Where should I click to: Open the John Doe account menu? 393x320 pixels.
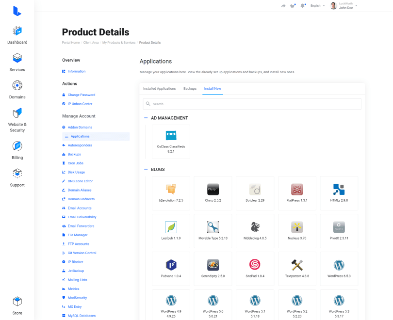coord(344,5)
